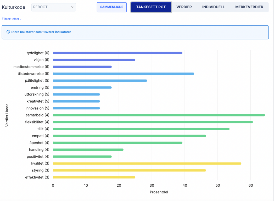Click the handling (4) bar
Image resolution: width=274 pixels, height=201 pixels.
point(88,150)
